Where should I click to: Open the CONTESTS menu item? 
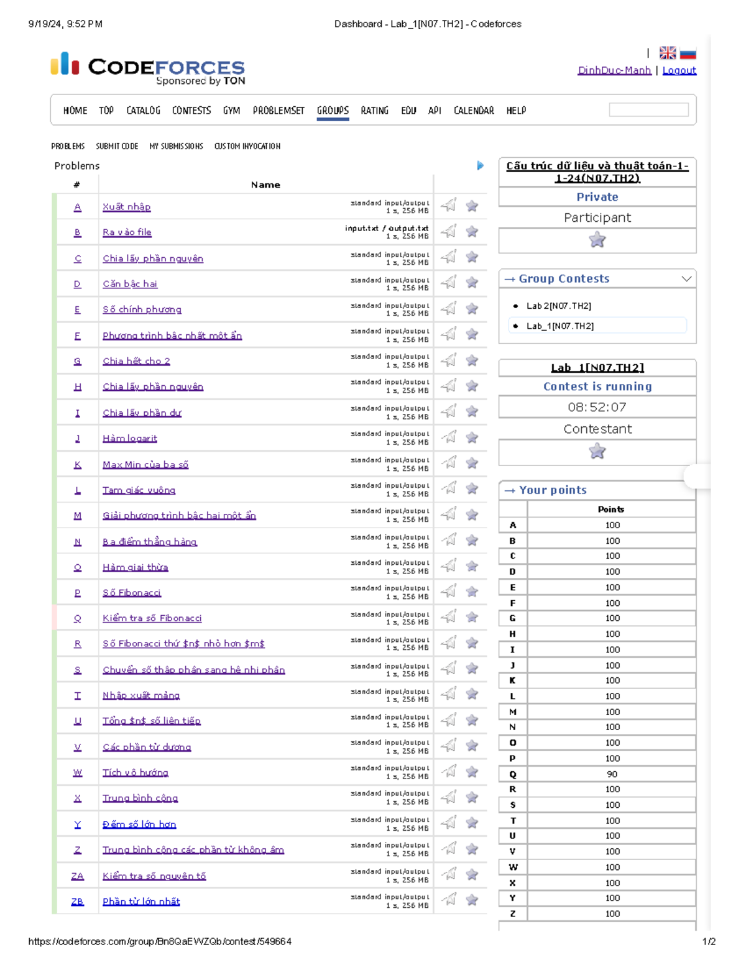[191, 111]
